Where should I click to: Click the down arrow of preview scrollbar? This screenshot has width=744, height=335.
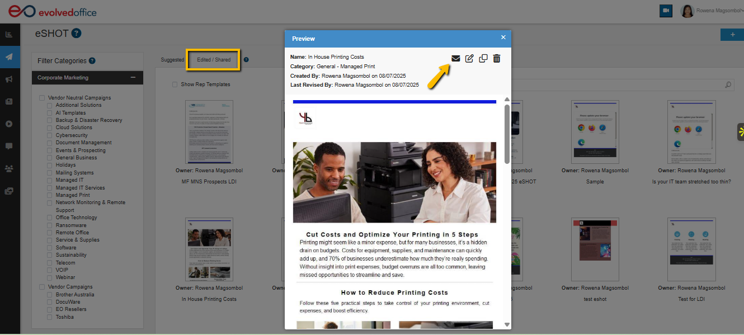coord(507,324)
